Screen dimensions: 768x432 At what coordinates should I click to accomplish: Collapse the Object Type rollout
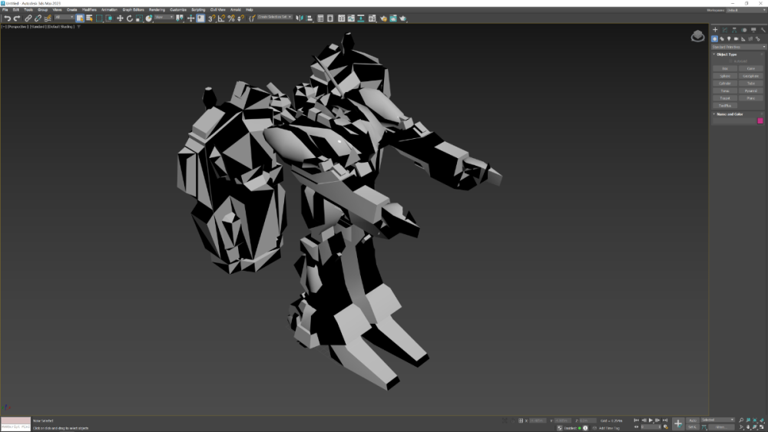click(727, 54)
